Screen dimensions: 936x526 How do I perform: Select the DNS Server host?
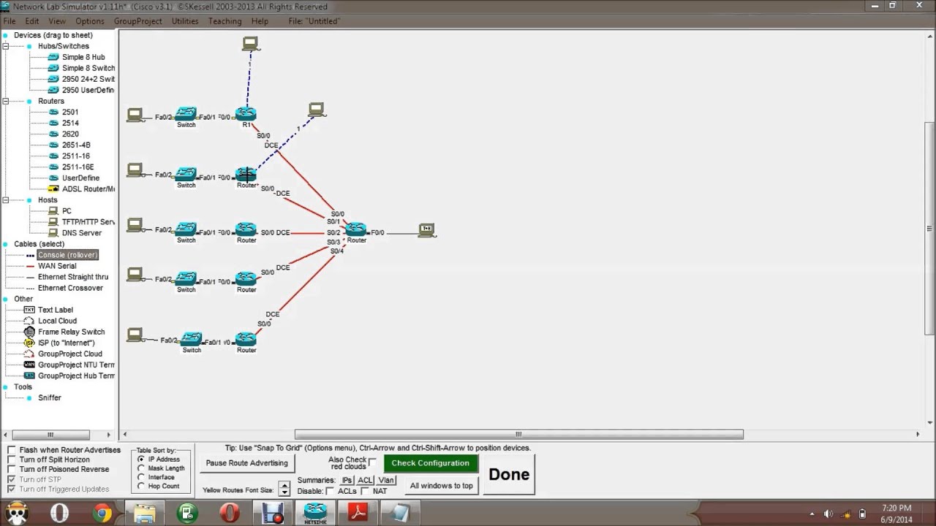pyautogui.click(x=82, y=232)
